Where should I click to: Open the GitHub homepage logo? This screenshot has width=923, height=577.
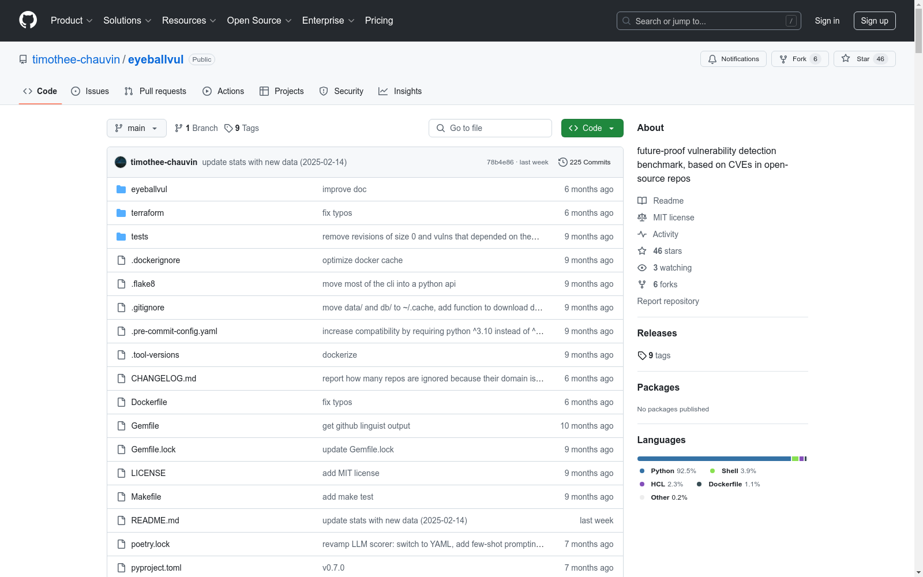[28, 20]
